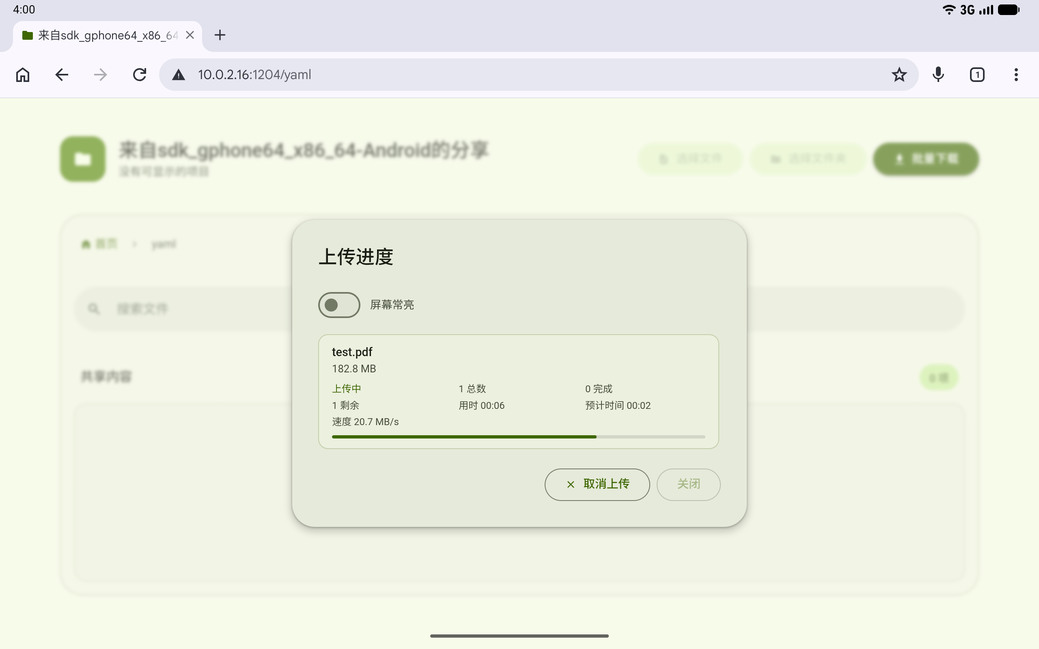This screenshot has height=649, width=1039.
Task: Click the 182.8 MB file size text
Action: 354,369
